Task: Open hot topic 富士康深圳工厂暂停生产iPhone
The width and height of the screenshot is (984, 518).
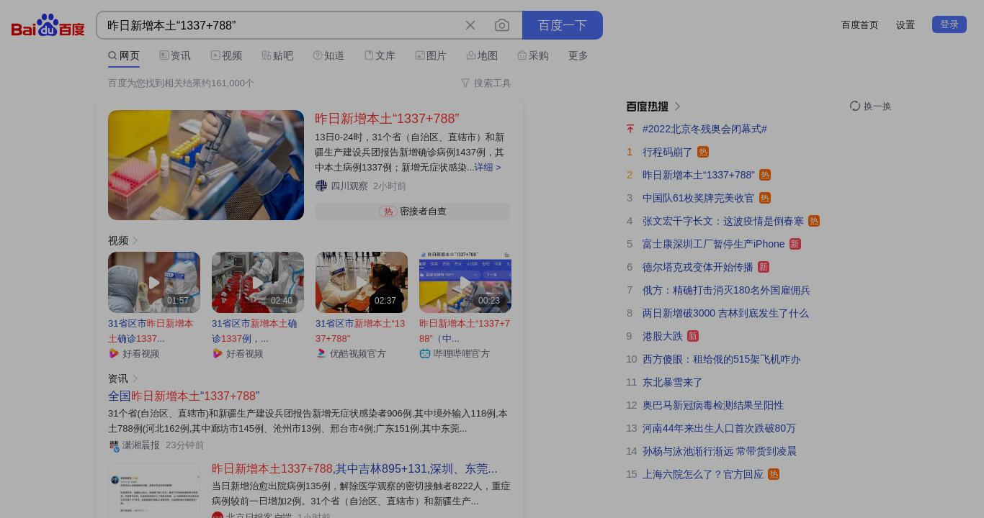Action: 713,244
